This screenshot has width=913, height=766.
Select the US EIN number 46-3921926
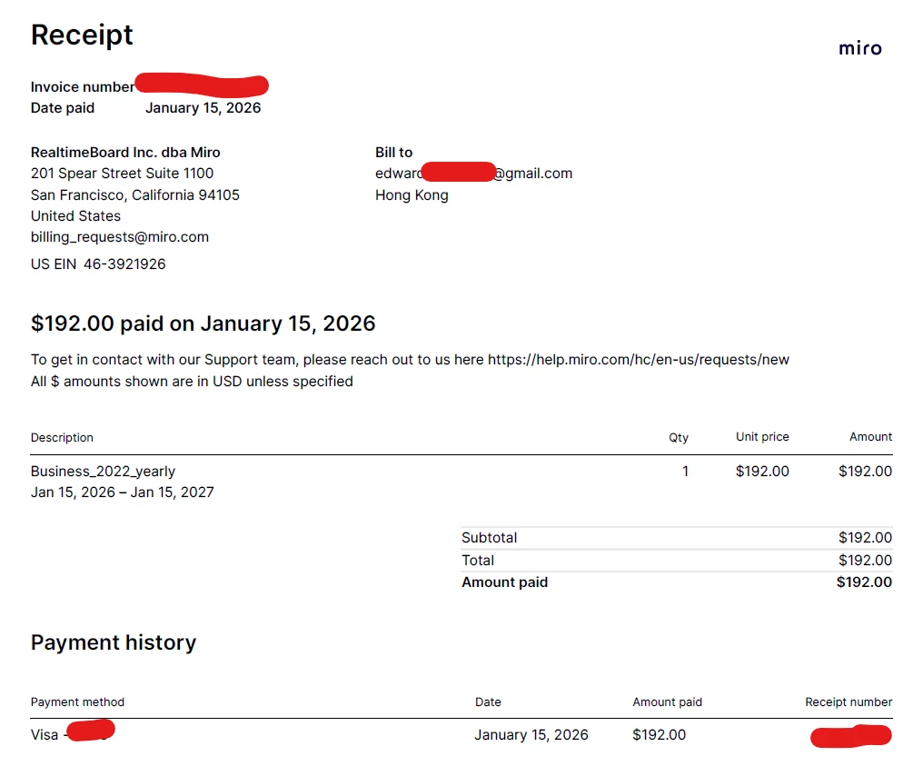124,264
